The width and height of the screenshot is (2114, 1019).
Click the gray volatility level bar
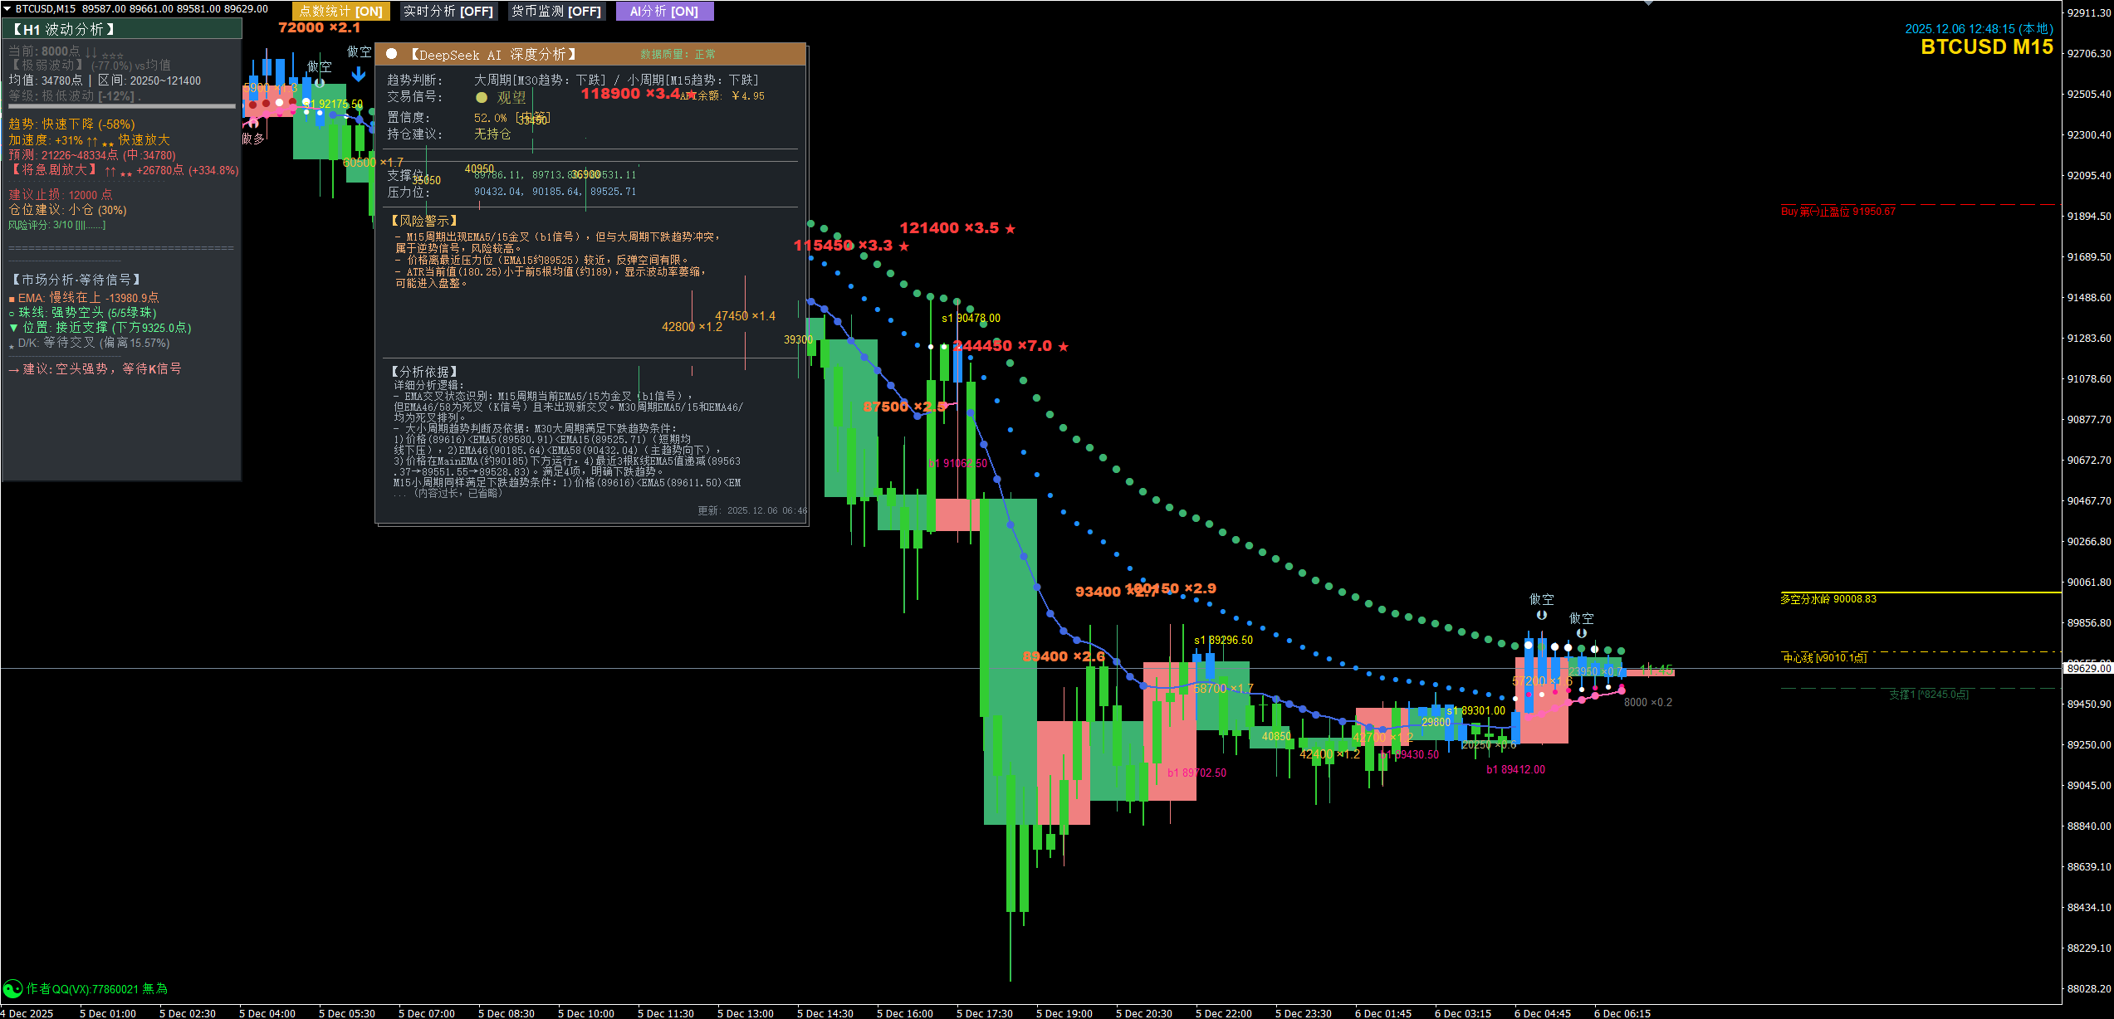pyautogui.click(x=121, y=106)
